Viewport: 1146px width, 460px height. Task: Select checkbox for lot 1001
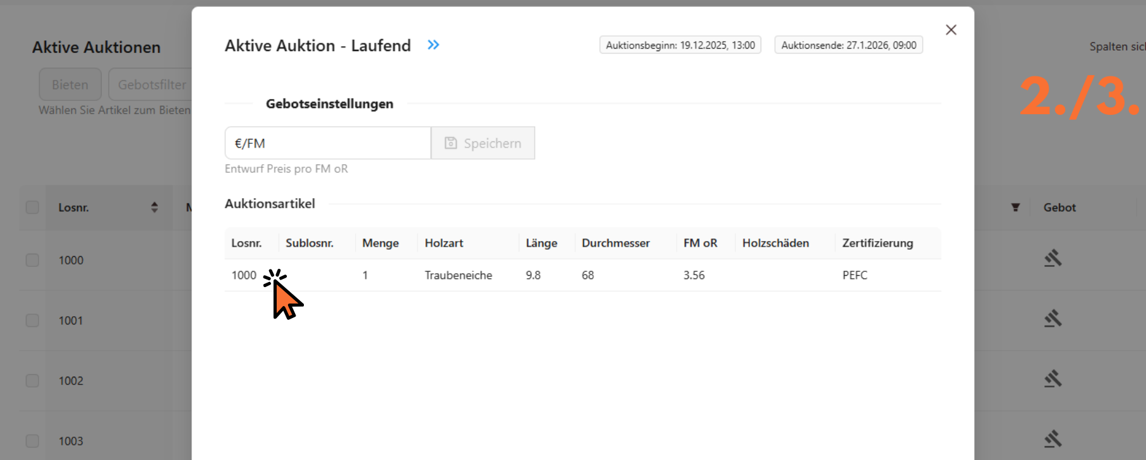pos(32,321)
